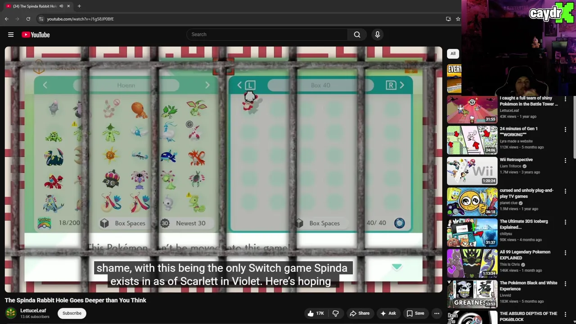The width and height of the screenshot is (576, 324).
Task: Mute the tab via its speaker icon
Action: [61, 6]
